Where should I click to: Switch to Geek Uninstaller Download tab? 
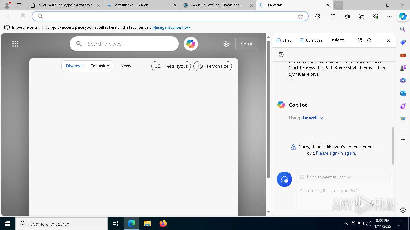pyautogui.click(x=218, y=5)
